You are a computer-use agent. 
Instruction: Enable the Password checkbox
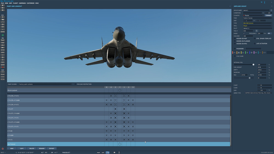tap(235, 49)
